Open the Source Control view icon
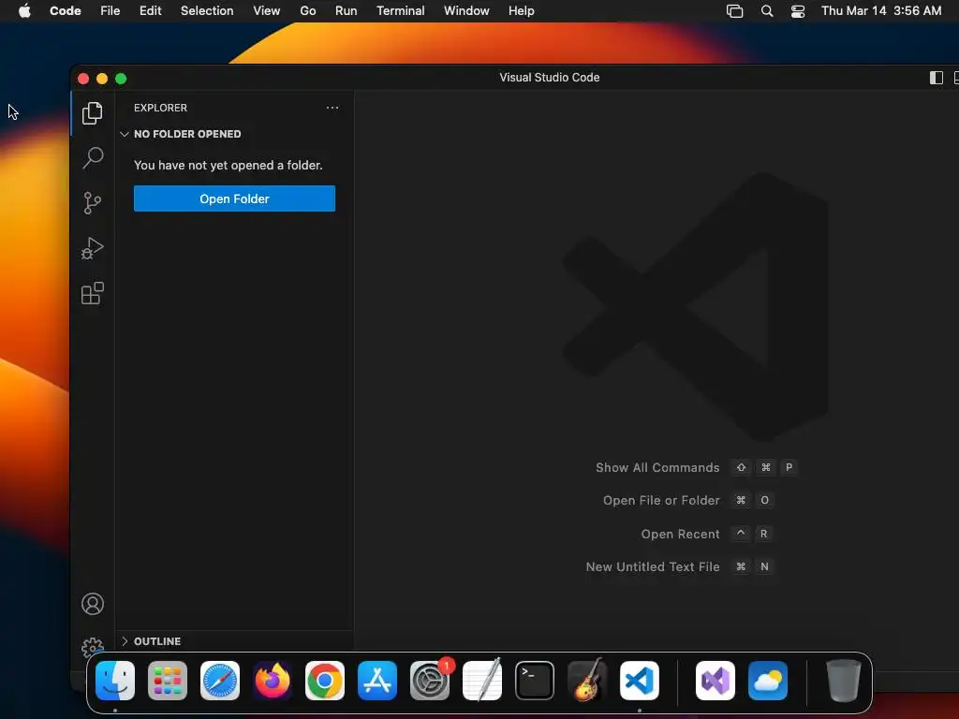This screenshot has height=719, width=959. pyautogui.click(x=93, y=203)
